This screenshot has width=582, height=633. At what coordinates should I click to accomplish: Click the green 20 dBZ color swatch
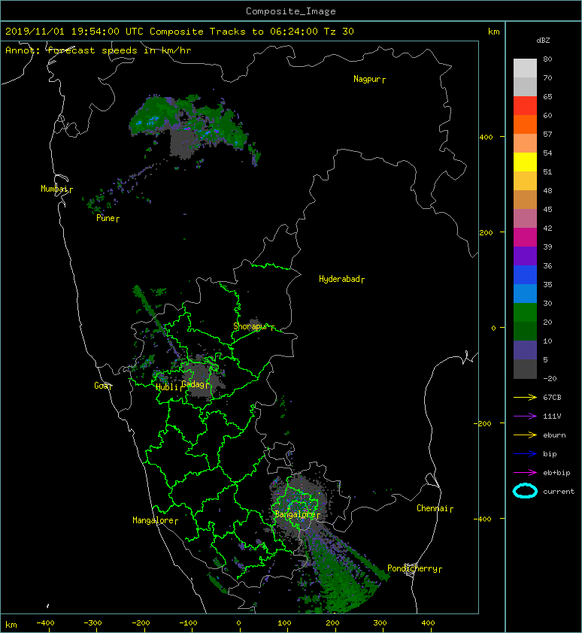525,313
